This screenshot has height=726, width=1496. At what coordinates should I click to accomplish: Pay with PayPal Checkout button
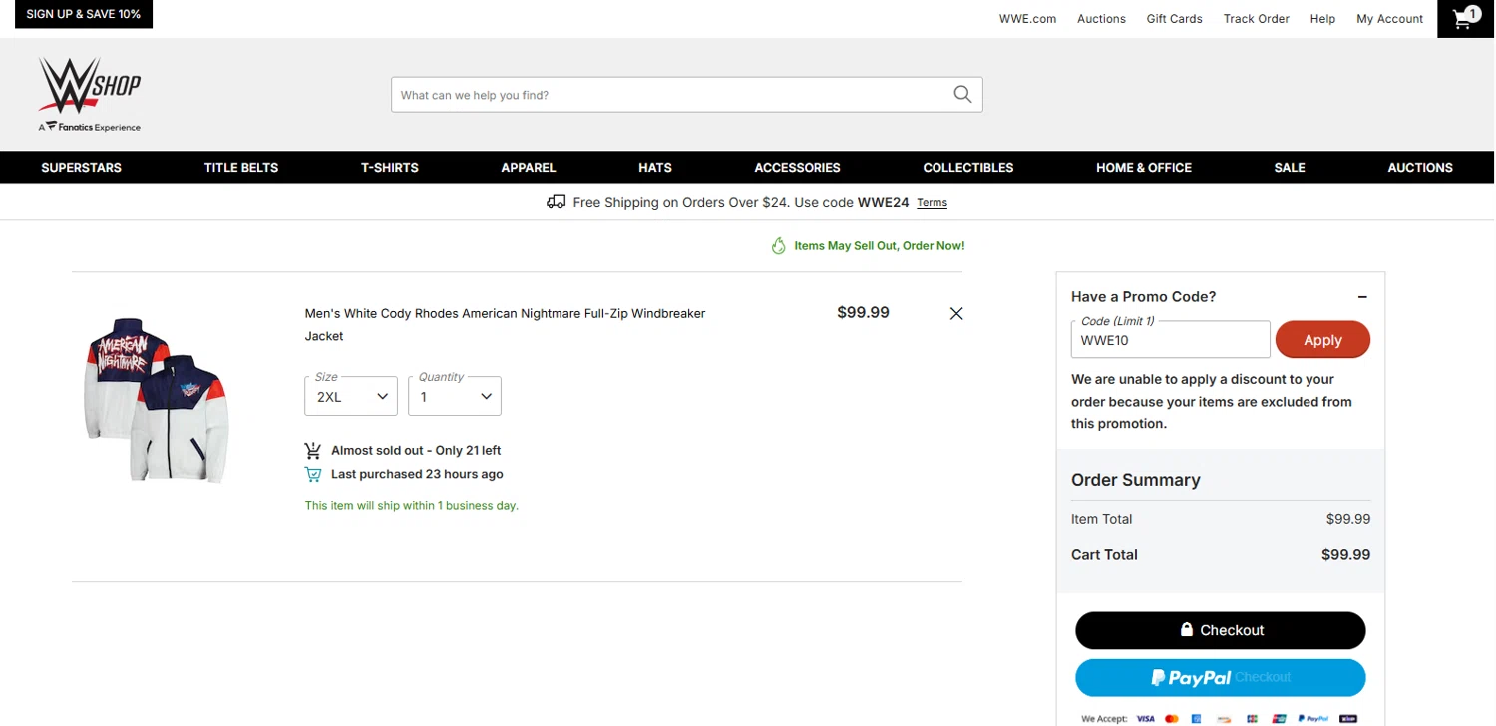point(1221,677)
